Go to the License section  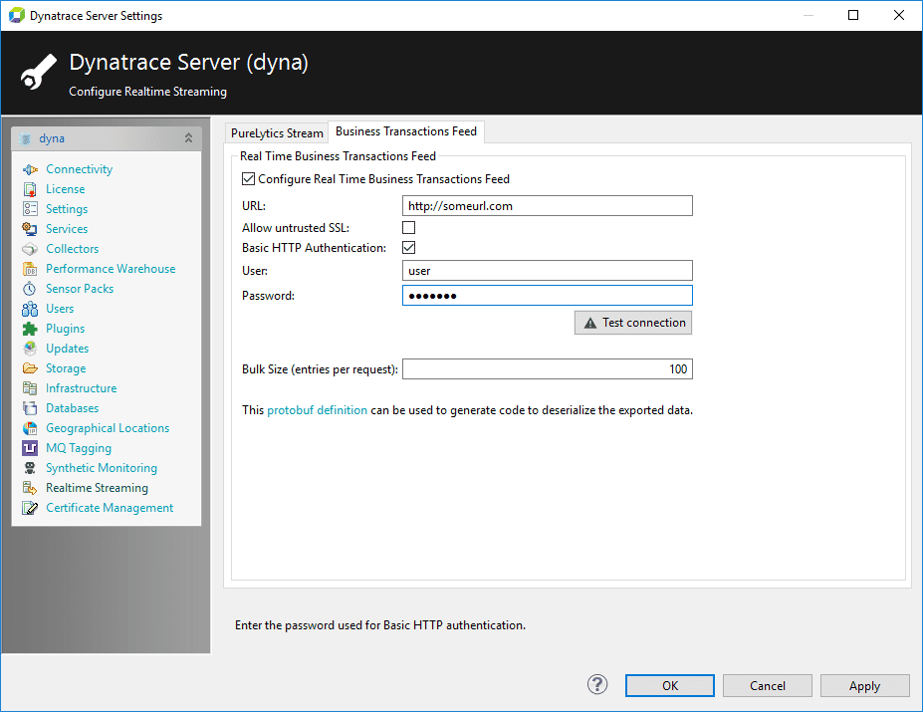(x=66, y=189)
